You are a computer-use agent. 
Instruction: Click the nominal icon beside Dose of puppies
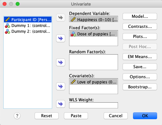click(73, 34)
